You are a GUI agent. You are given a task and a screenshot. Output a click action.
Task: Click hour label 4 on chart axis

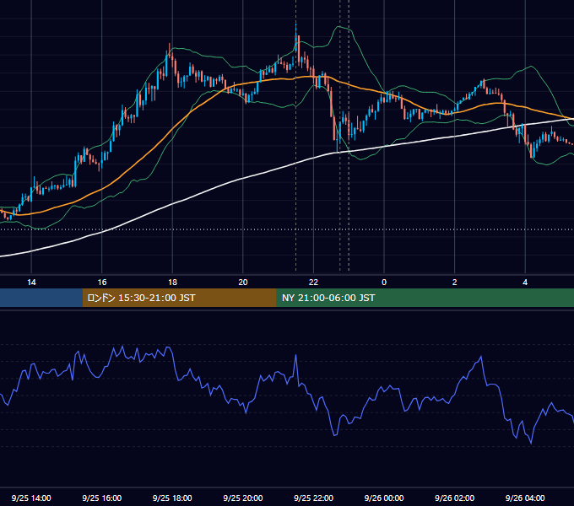pyautogui.click(x=525, y=283)
